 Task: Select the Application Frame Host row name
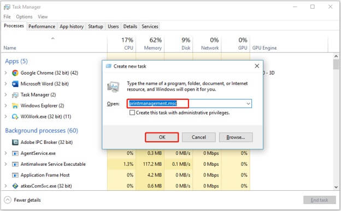45,175
